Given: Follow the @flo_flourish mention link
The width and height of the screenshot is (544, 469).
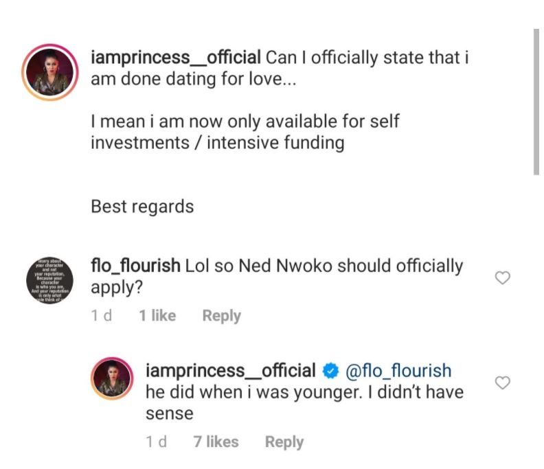Looking at the screenshot, I should (398, 371).
